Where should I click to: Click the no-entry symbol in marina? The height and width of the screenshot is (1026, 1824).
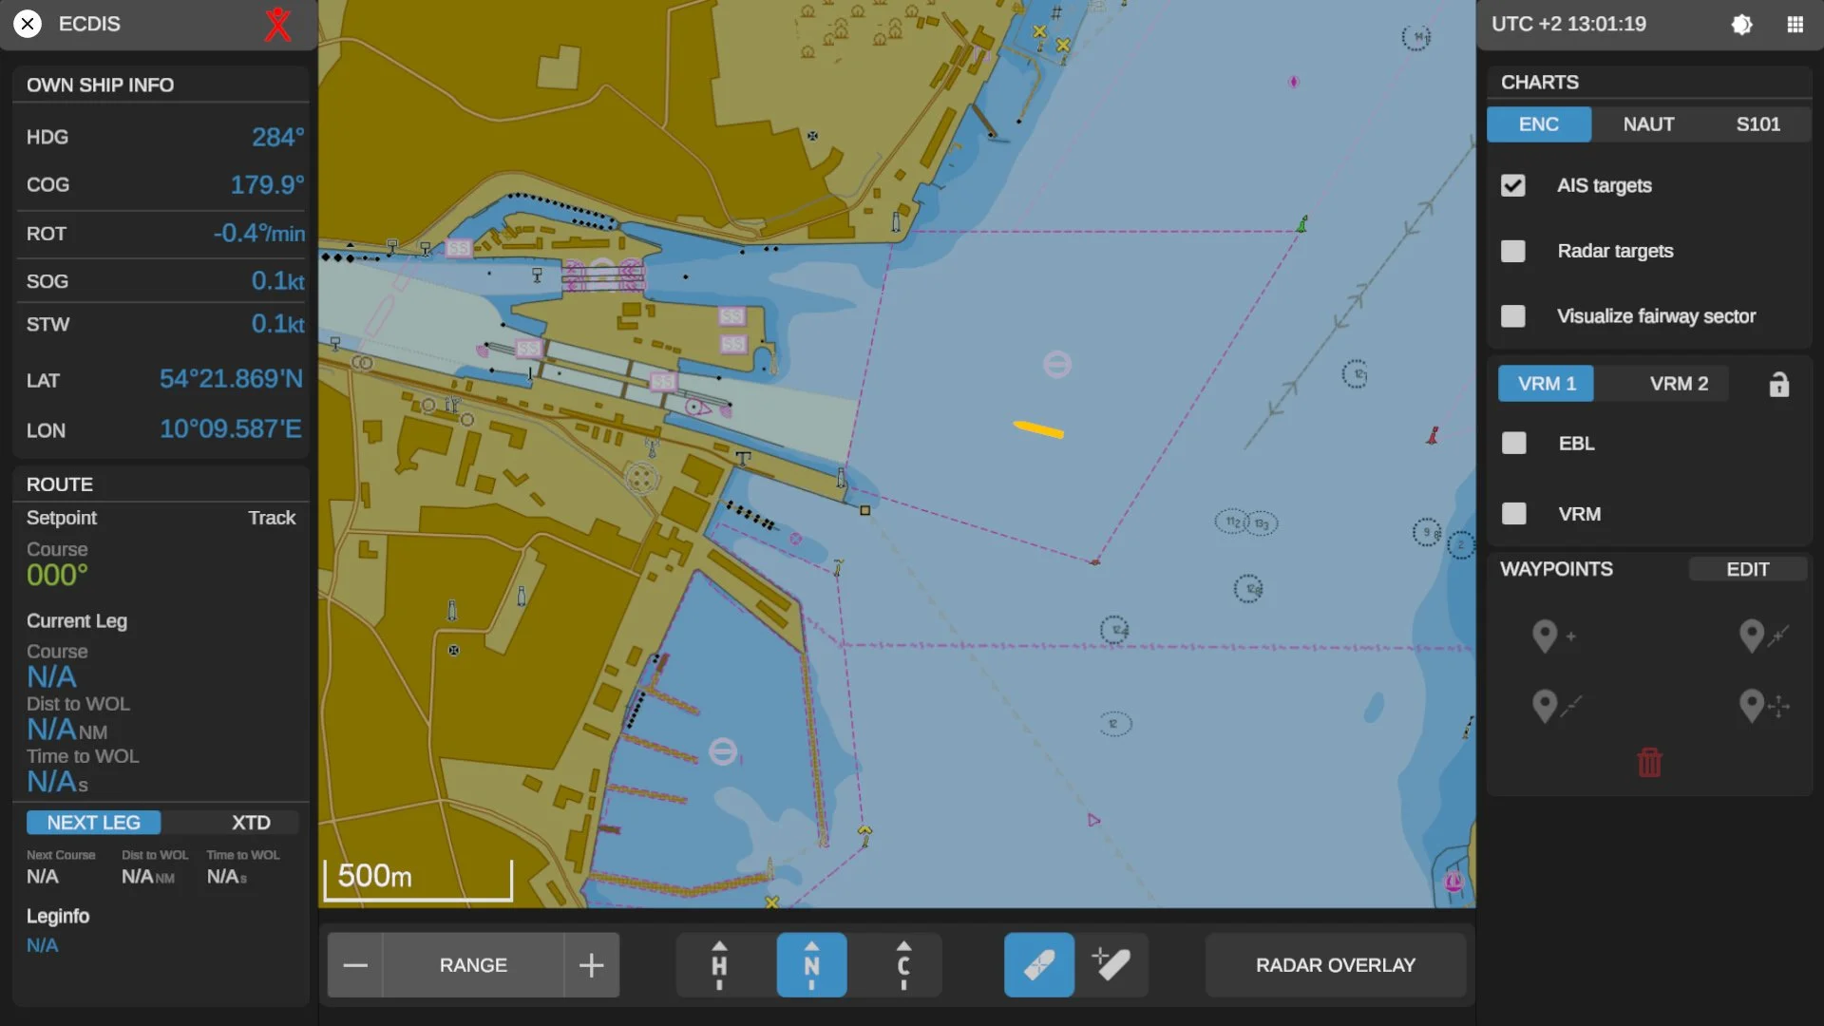(723, 751)
